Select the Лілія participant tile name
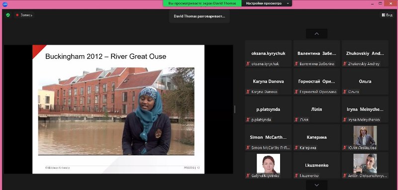 (x=317, y=109)
